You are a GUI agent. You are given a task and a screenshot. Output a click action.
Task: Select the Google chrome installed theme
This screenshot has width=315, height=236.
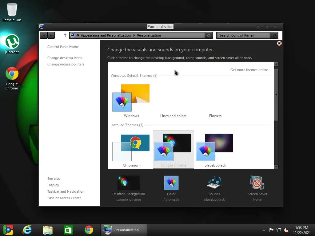(173, 150)
